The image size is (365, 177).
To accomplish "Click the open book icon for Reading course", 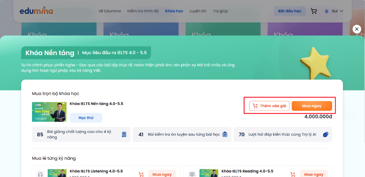I will pos(192,174).
